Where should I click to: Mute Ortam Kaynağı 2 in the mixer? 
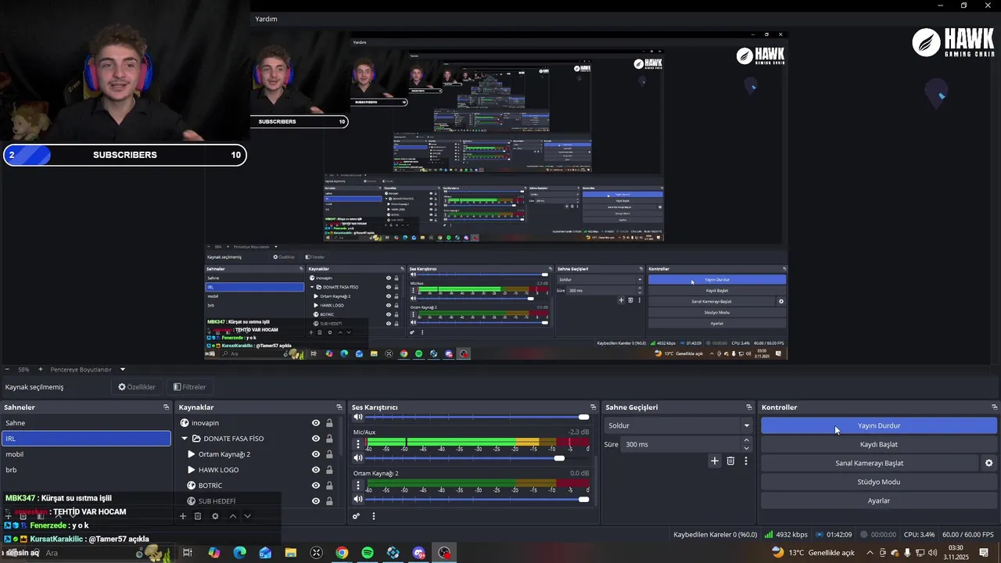[x=358, y=500]
